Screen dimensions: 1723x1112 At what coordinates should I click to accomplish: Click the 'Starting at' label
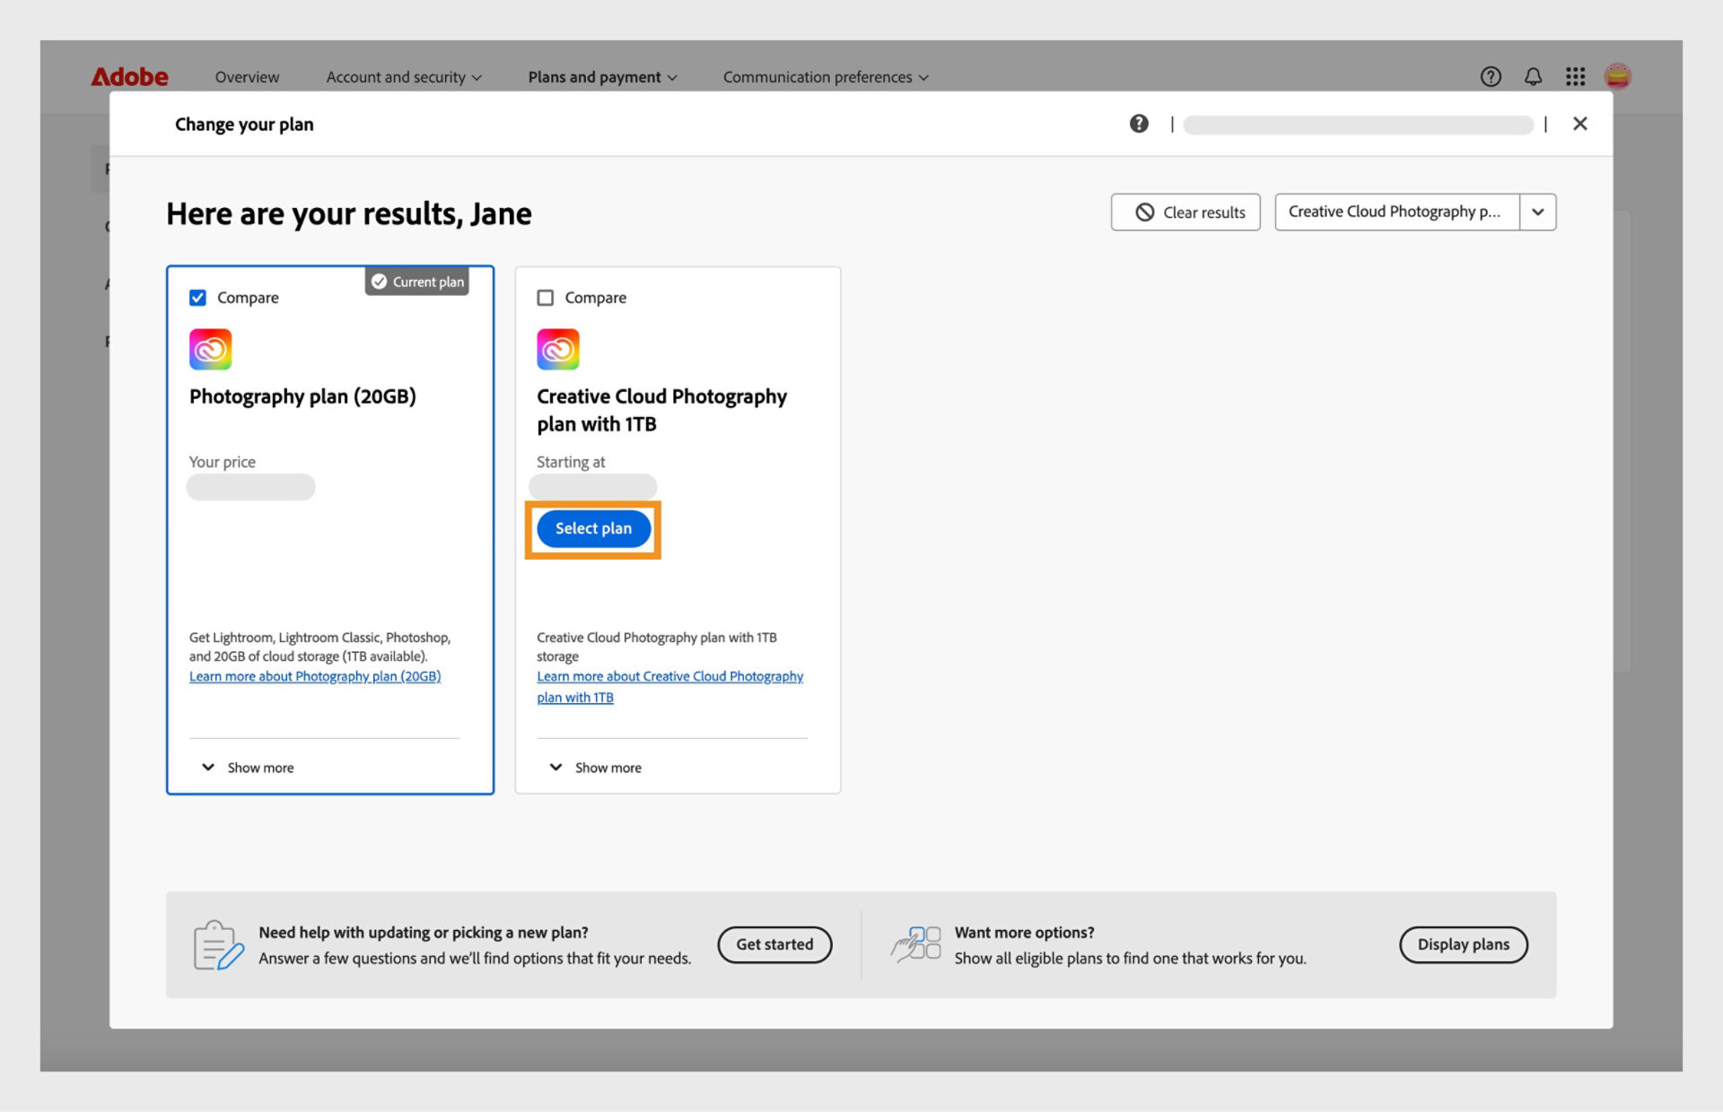pyautogui.click(x=571, y=462)
